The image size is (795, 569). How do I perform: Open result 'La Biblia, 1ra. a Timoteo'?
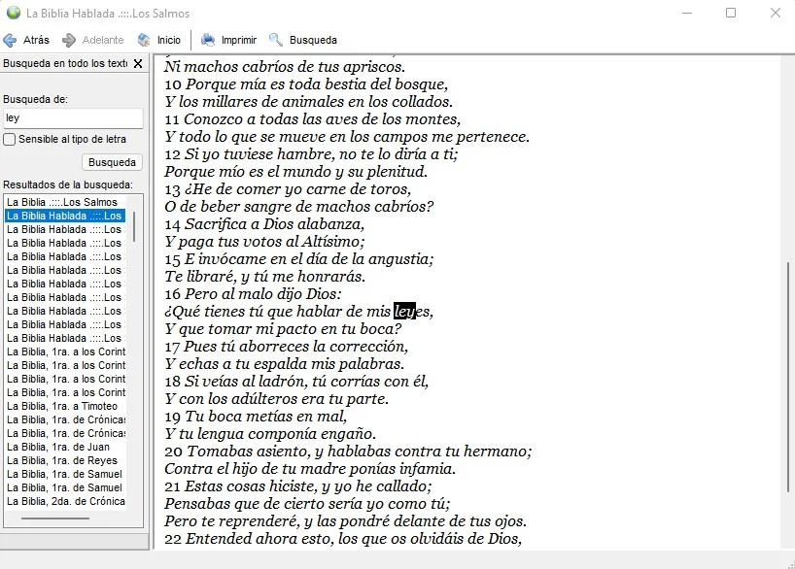(62, 406)
